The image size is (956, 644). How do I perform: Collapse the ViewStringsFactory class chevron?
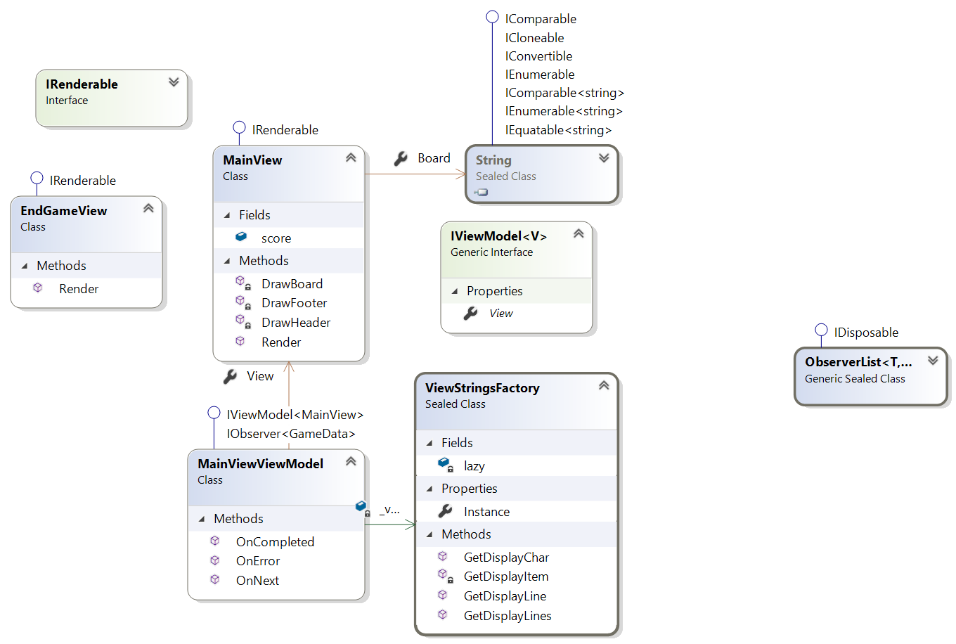[604, 385]
